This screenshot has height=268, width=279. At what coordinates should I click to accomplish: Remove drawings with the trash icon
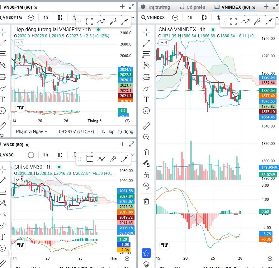(x=146, y=201)
